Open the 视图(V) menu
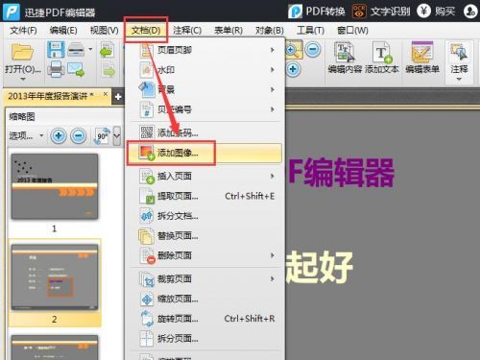Screen dimensions: 480x360 point(105,31)
